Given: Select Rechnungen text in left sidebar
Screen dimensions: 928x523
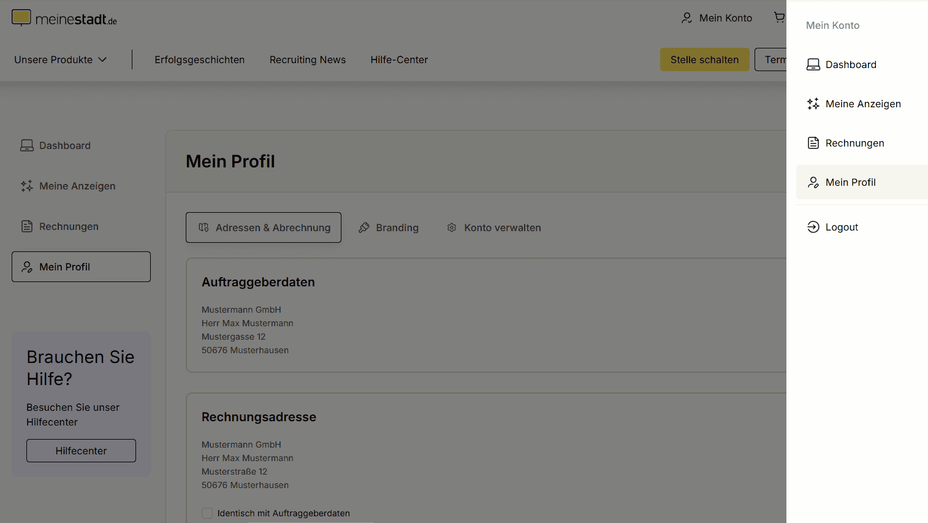Looking at the screenshot, I should tap(69, 226).
